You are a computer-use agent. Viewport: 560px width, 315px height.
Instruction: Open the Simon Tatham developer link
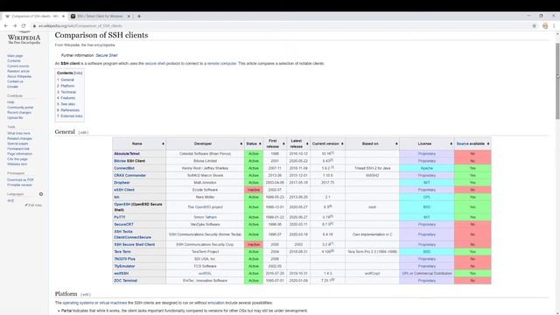[205, 217]
